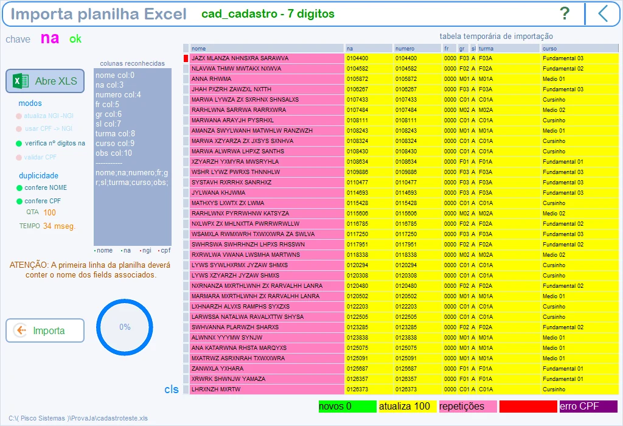The image size is (623, 426).
Task: Click na cell 0110477
Action: (369, 183)
